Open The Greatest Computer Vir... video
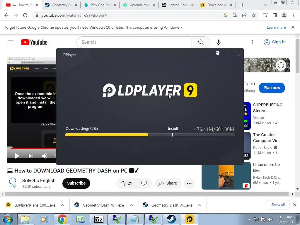Image resolution: width=300 pixels, height=225 pixels. click(267, 138)
